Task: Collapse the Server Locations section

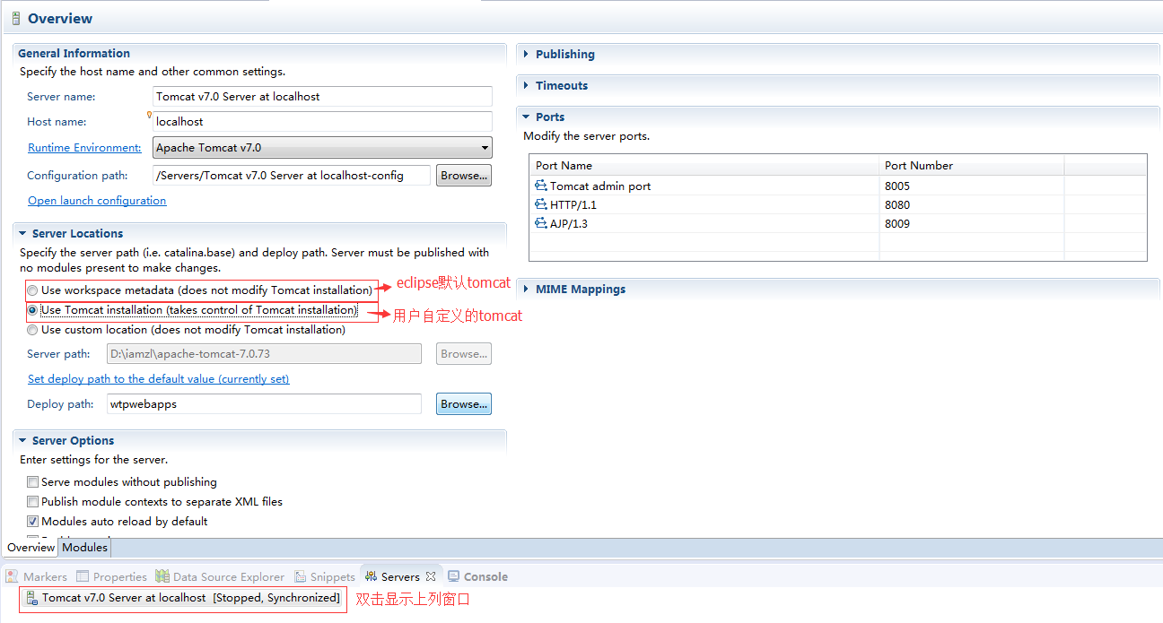Action: coord(22,234)
